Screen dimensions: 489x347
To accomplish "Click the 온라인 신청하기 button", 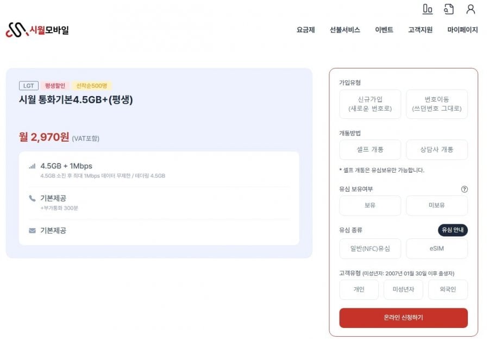I will click(x=403, y=318).
